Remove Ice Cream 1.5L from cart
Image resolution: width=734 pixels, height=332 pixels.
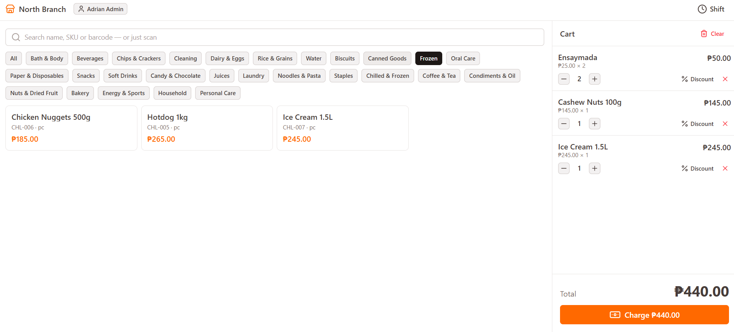point(725,168)
